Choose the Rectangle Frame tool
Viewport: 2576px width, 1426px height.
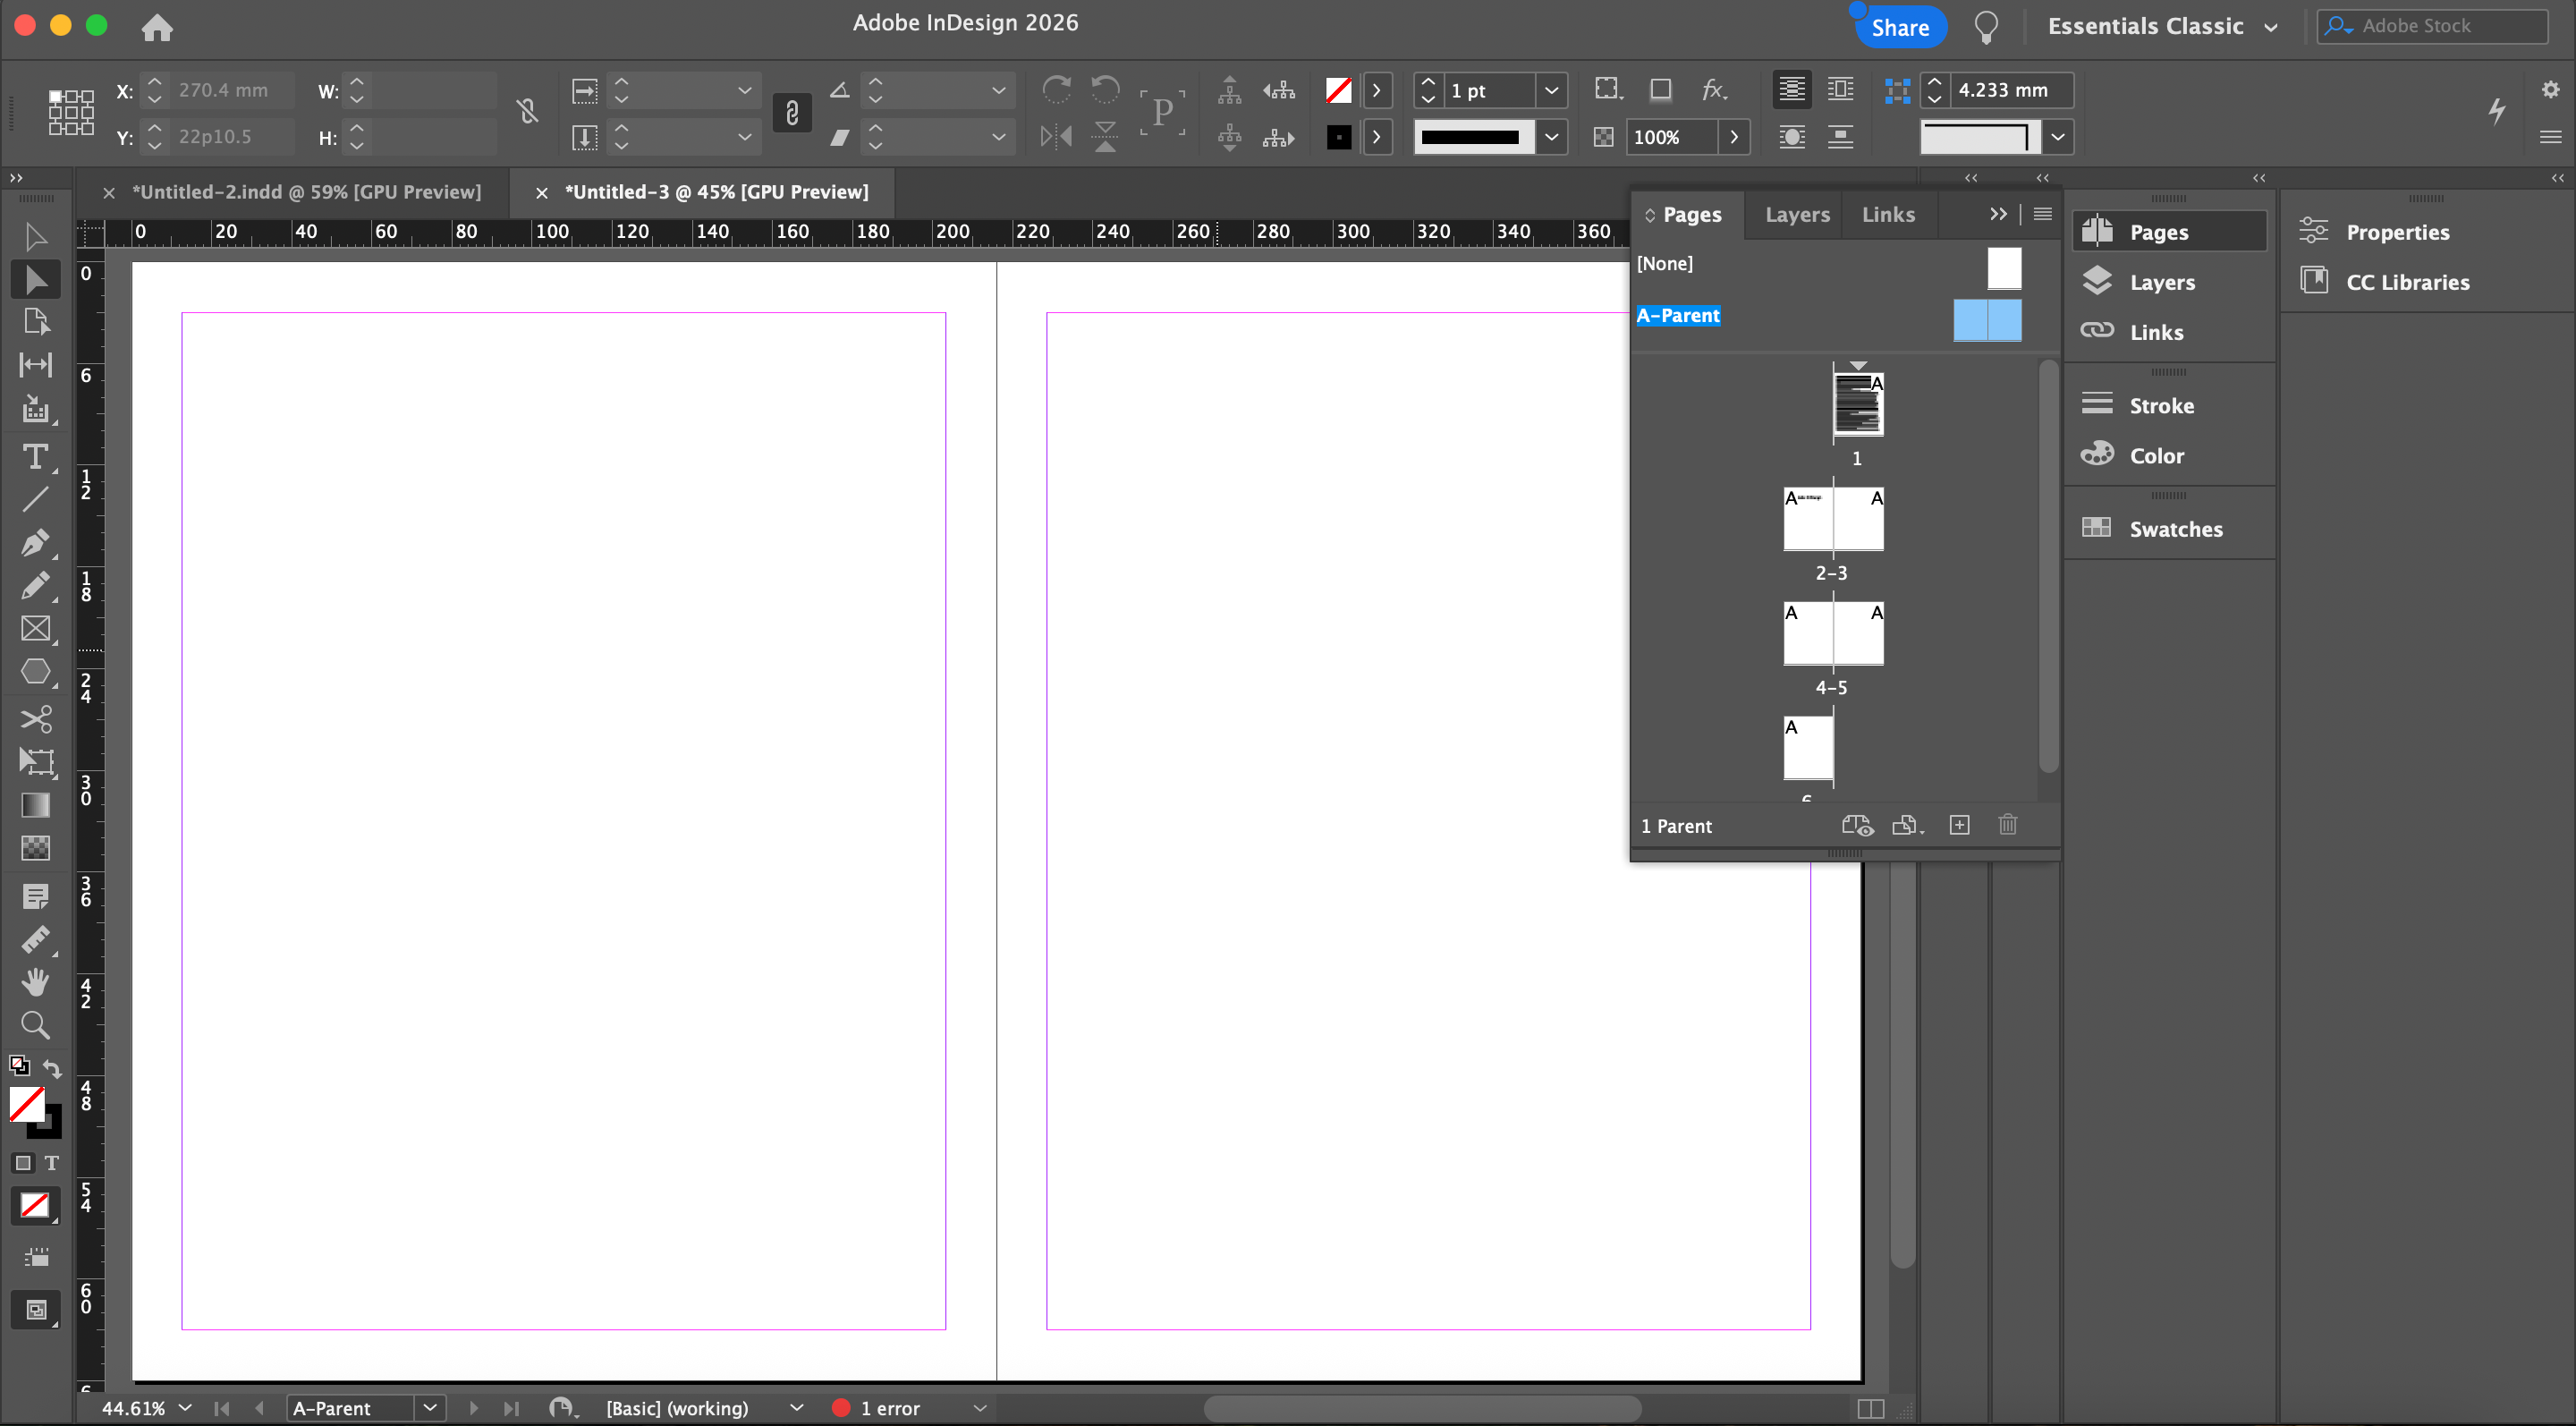35,628
